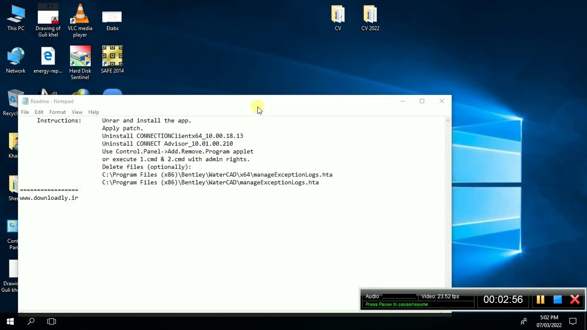
Task: Open the Recycle Bin icon
Action: point(11,103)
